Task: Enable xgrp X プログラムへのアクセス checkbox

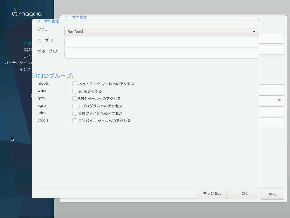Action: 75,106
